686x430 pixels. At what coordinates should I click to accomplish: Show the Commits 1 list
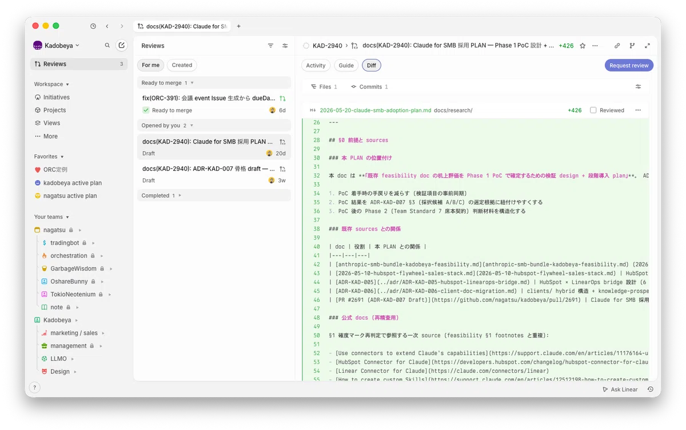369,87
